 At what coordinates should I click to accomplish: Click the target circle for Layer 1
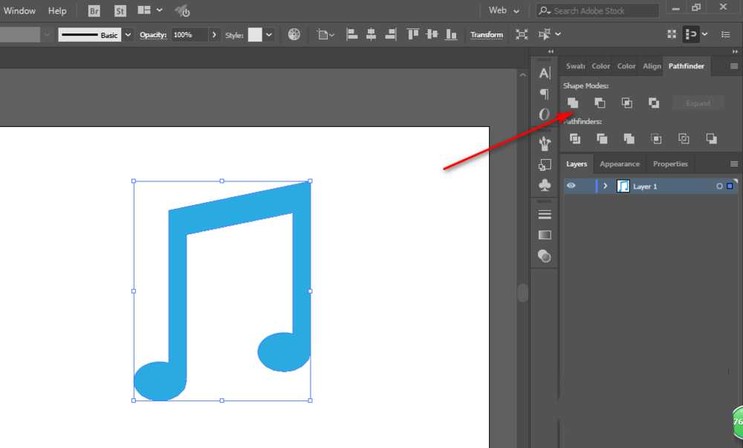click(x=719, y=186)
